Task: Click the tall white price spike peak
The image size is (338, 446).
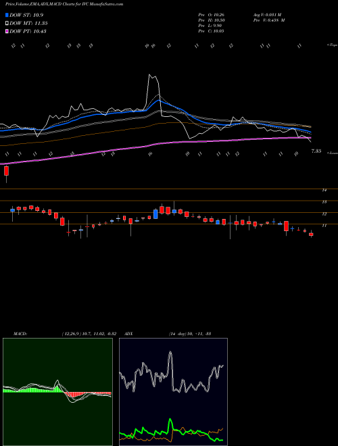Action: point(150,75)
